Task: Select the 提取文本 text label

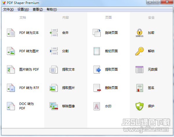Action: tap(68, 70)
